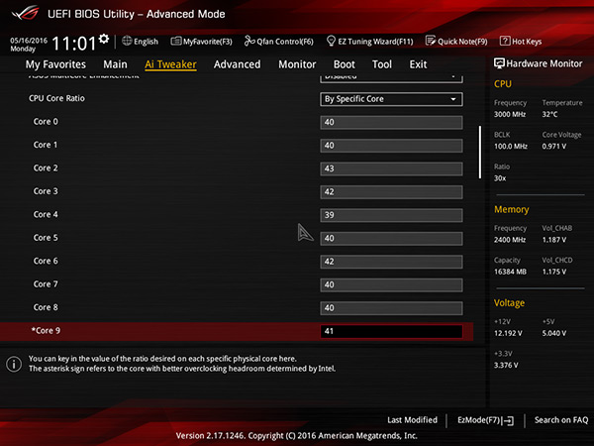Click the 11:01 clock time
Image resolution: width=594 pixels, height=446 pixels.
tap(74, 44)
